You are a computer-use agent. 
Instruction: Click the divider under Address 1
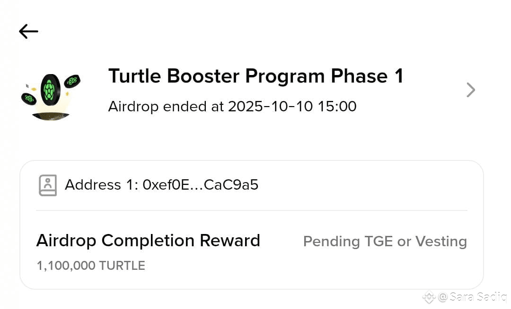[252, 210]
